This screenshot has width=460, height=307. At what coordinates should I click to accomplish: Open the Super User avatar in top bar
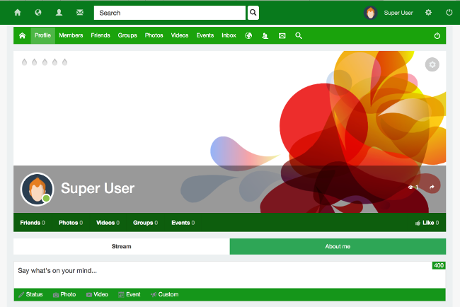click(x=371, y=13)
